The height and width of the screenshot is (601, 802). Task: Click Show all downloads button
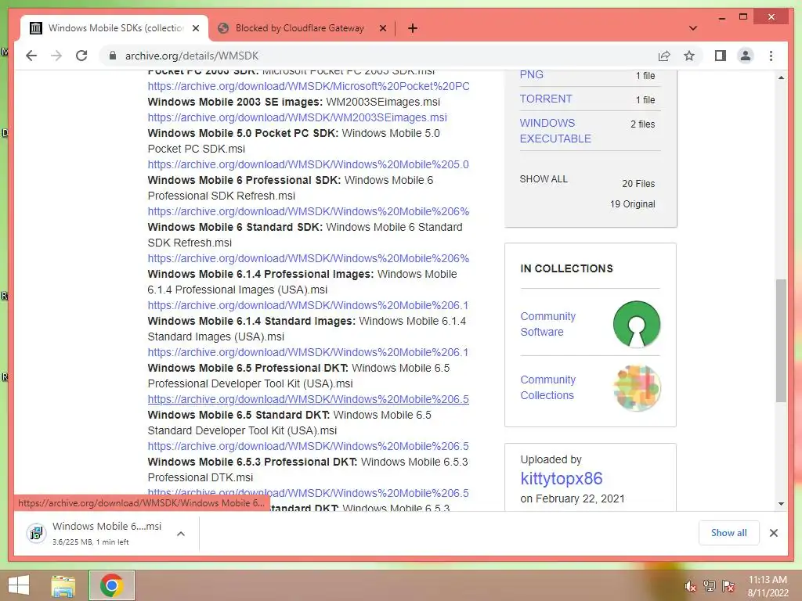pyautogui.click(x=729, y=533)
